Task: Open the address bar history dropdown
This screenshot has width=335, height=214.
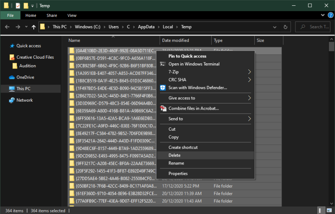Action: [275, 27]
